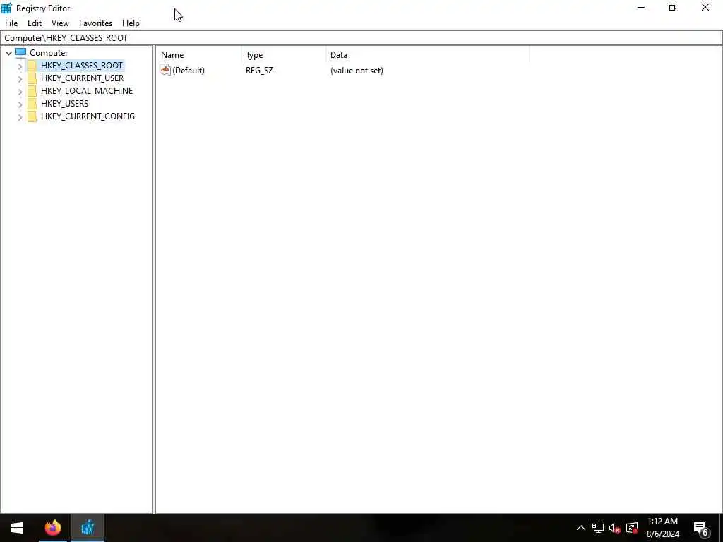
Task: Expand the HKEY_CLASSES_ROOT key
Action: 20,66
